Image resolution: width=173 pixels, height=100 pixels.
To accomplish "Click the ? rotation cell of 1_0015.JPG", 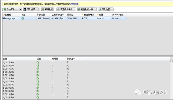I will click(52, 62).
